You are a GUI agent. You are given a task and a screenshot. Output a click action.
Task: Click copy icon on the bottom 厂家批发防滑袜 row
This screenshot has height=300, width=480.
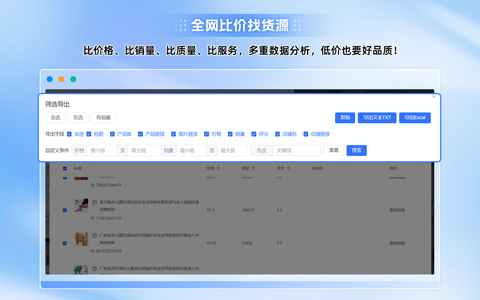pyautogui.click(x=95, y=268)
